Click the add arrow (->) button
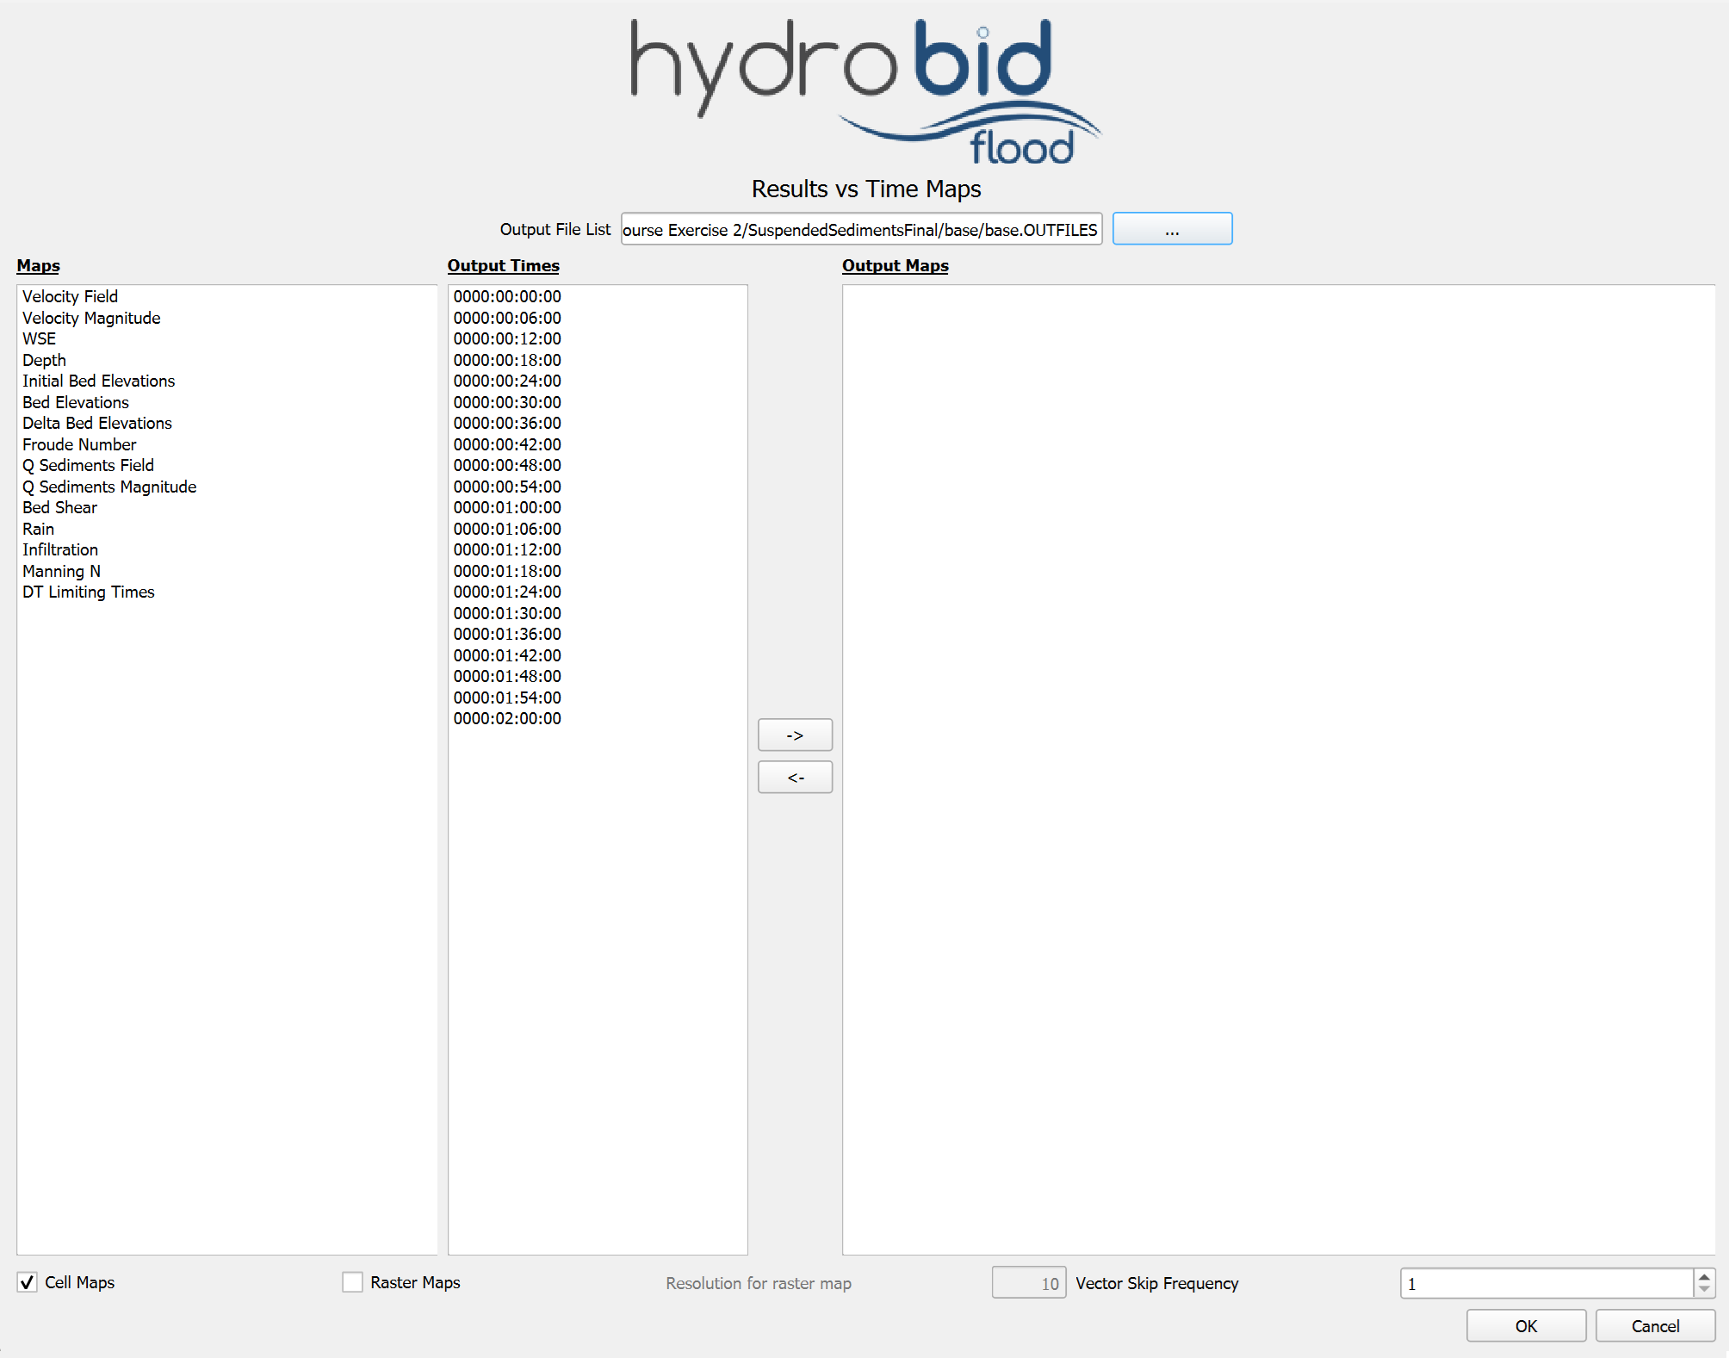The width and height of the screenshot is (1729, 1358). point(794,735)
